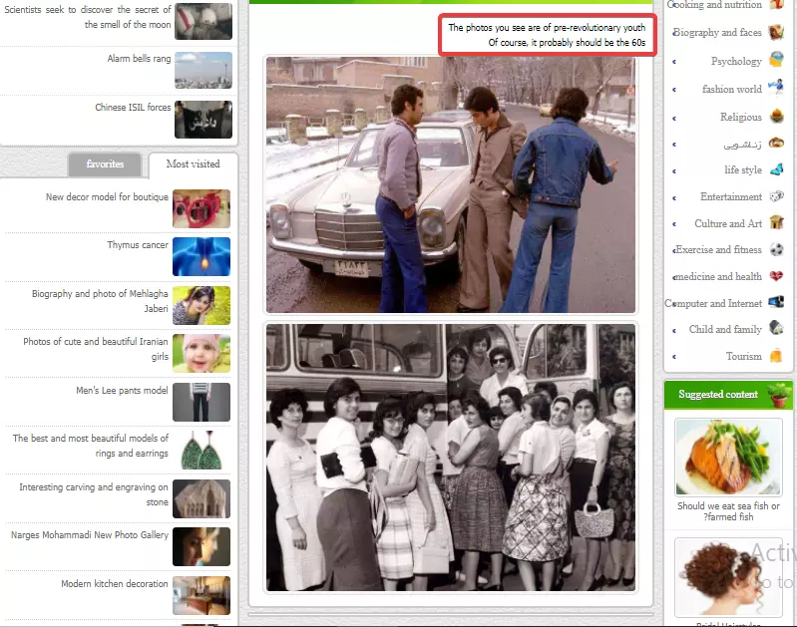Click the life style shoe icon
797x627 pixels.
[777, 169]
